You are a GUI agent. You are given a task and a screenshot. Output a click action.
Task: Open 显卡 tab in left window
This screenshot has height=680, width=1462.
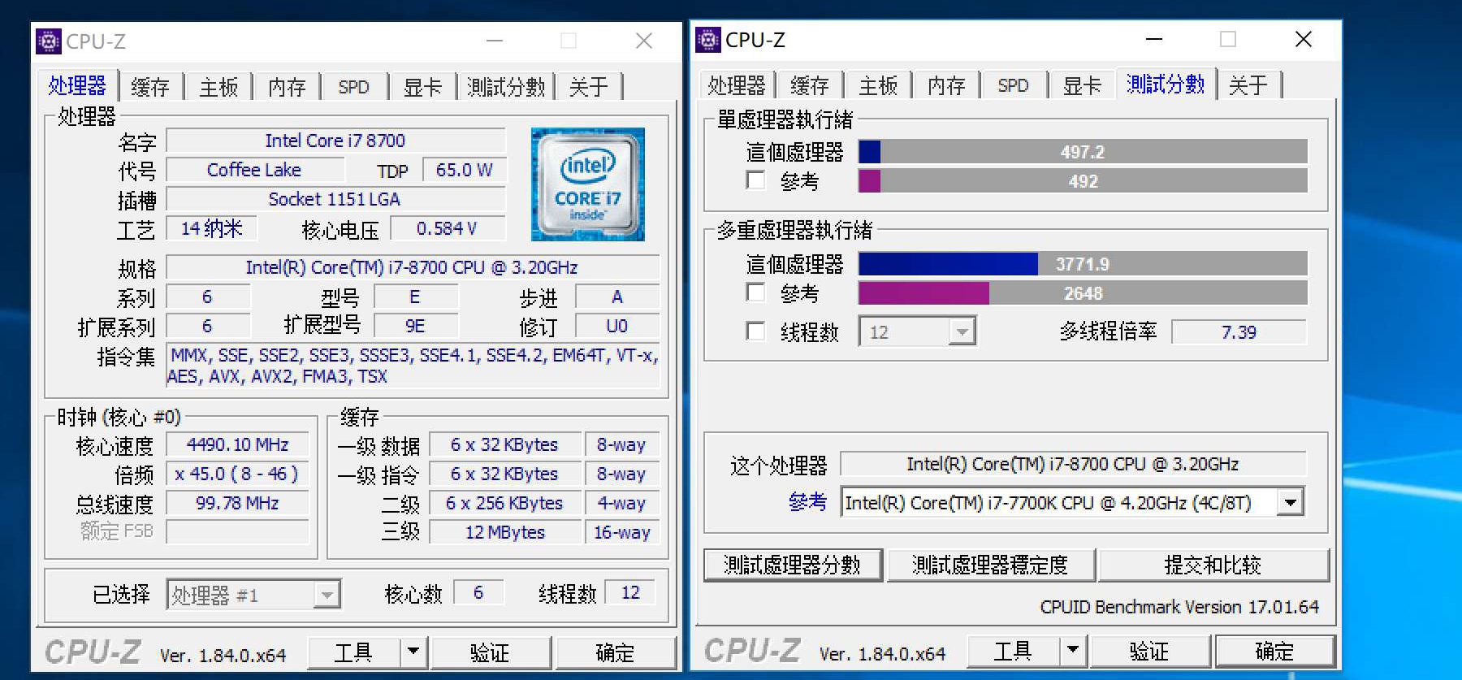pyautogui.click(x=422, y=87)
